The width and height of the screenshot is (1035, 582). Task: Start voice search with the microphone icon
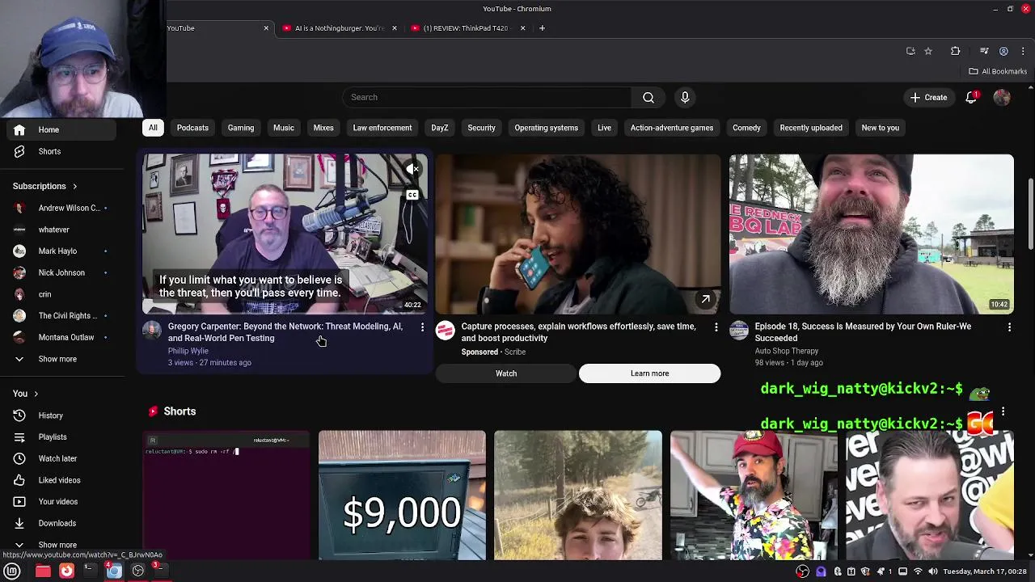click(x=685, y=97)
